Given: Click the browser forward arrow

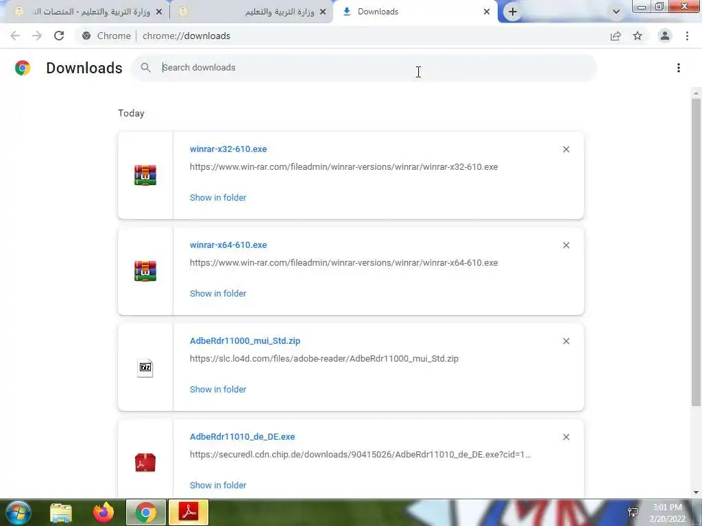Looking at the screenshot, I should tap(37, 36).
